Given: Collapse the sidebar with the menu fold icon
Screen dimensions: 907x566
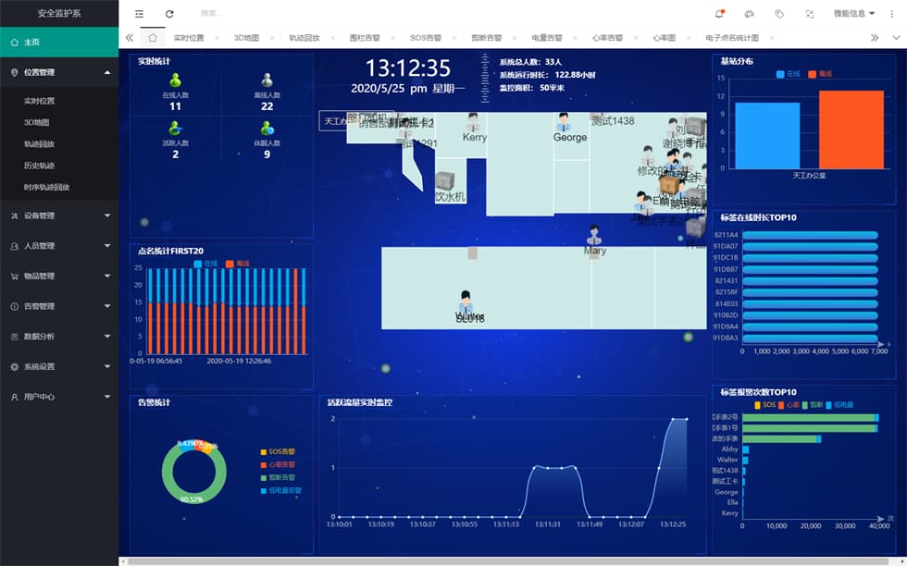Looking at the screenshot, I should 139,14.
